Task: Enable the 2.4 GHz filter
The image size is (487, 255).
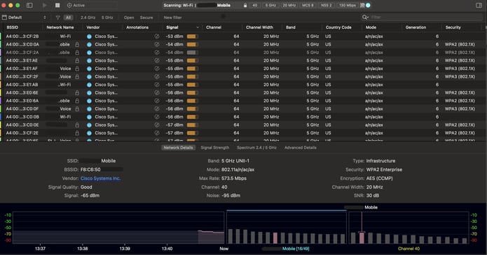Action: (x=88, y=18)
